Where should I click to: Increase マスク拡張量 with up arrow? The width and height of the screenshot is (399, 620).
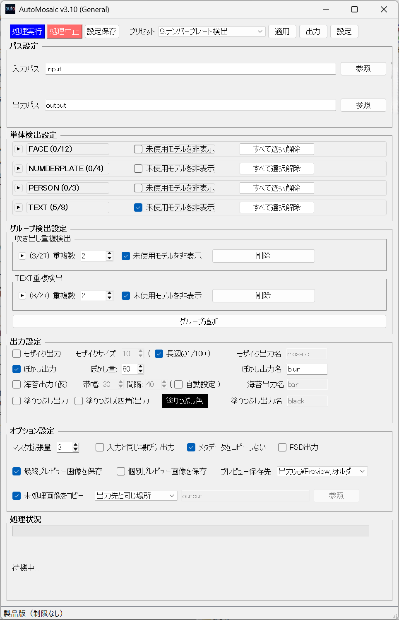75,445
